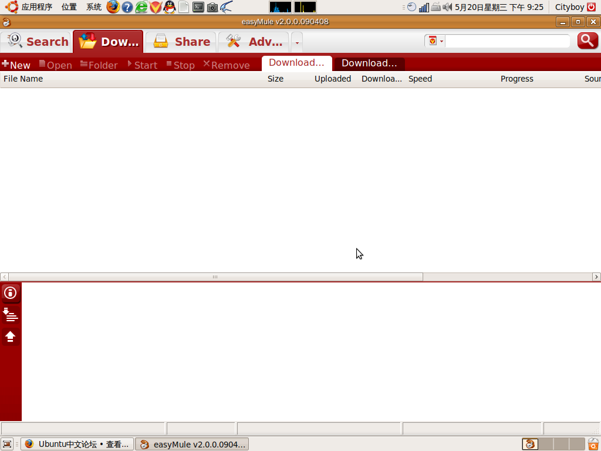Open the trash icon in bottom panel

point(593,444)
